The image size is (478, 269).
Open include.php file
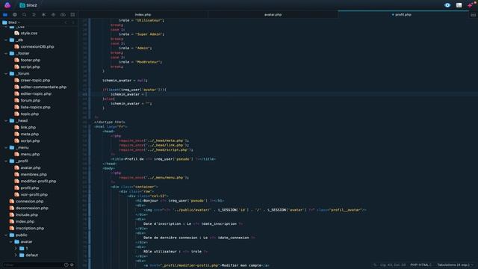[x=27, y=214]
